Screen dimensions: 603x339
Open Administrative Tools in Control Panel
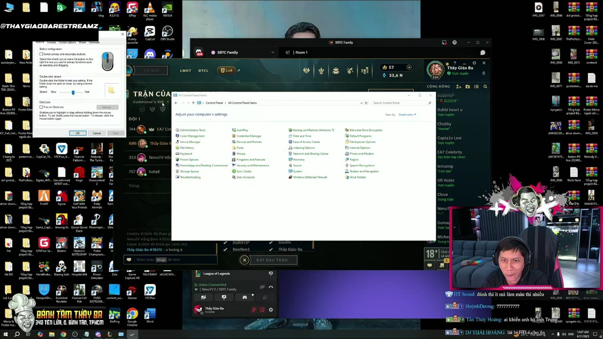(190, 130)
